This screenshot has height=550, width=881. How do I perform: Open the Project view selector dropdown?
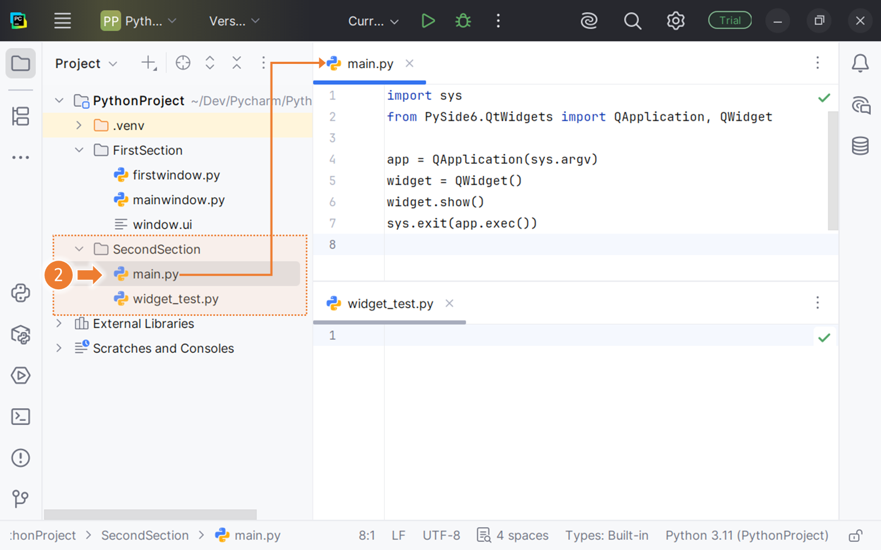point(86,63)
